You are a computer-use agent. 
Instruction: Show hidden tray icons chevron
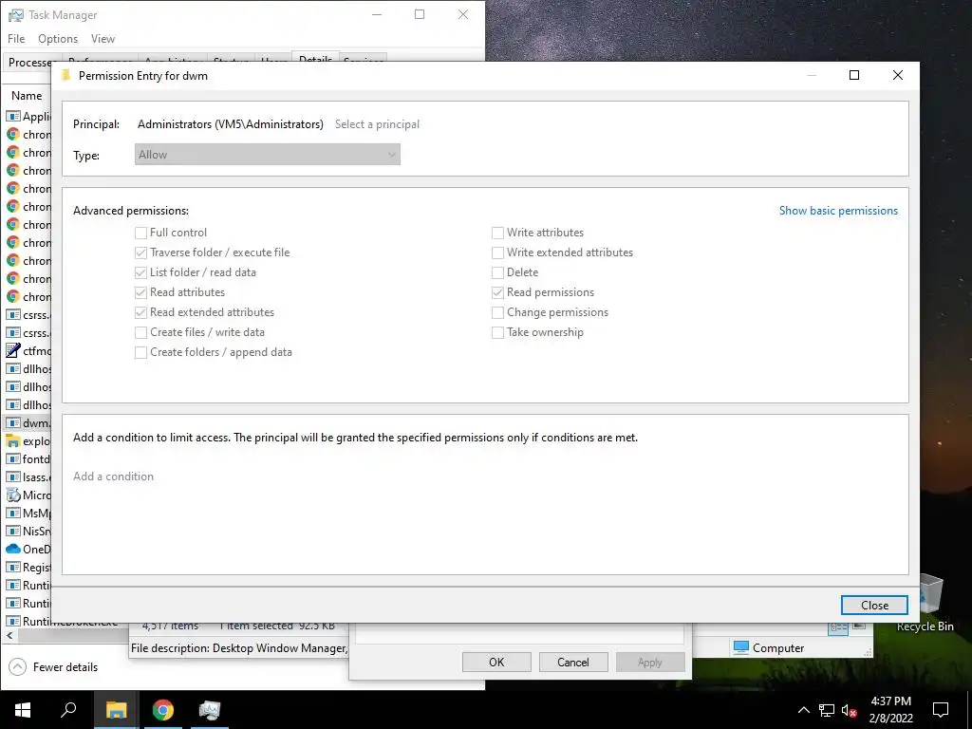(x=803, y=710)
